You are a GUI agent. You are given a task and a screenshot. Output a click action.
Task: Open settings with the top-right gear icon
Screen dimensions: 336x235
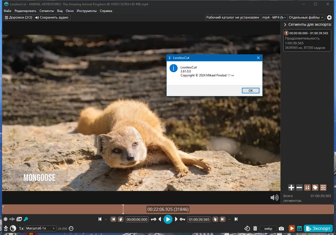click(329, 18)
